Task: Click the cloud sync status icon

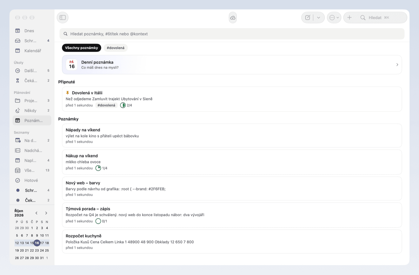Action: click(233, 17)
